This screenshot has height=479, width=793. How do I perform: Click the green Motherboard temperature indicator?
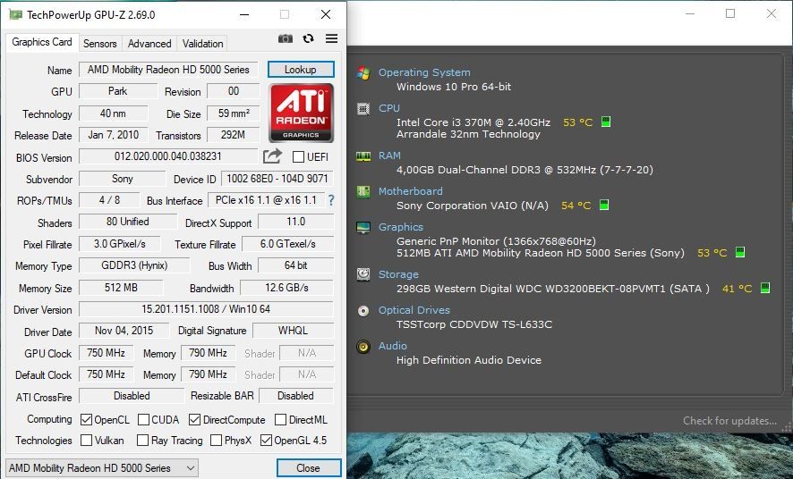tap(604, 205)
